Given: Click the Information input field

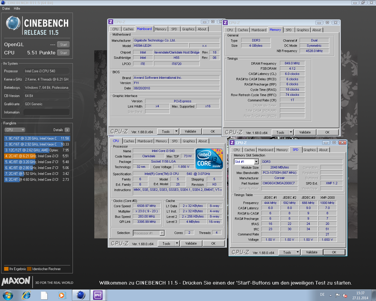Looking at the screenshot, I should (x=46, y=112).
